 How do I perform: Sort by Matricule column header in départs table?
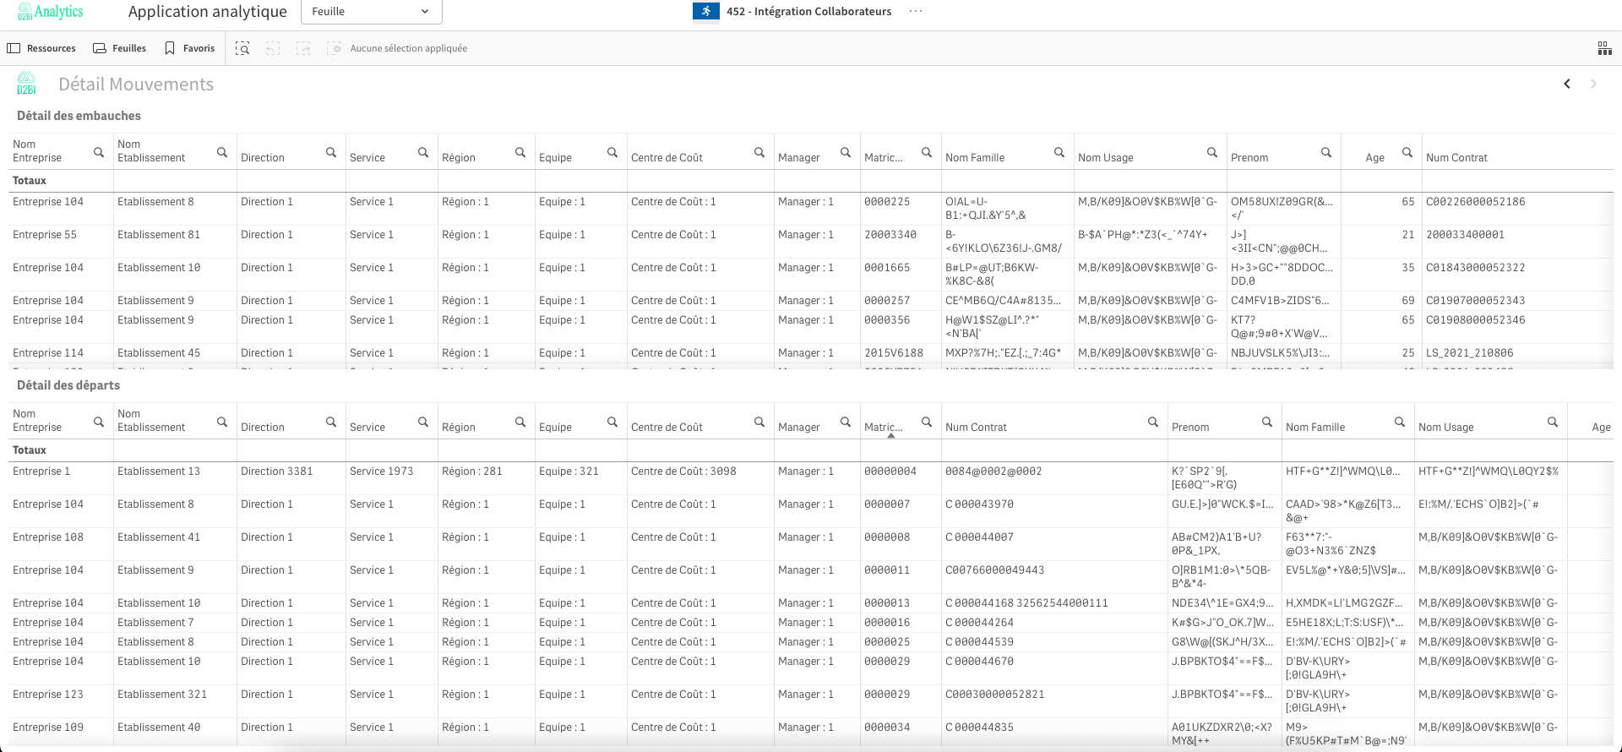point(883,428)
